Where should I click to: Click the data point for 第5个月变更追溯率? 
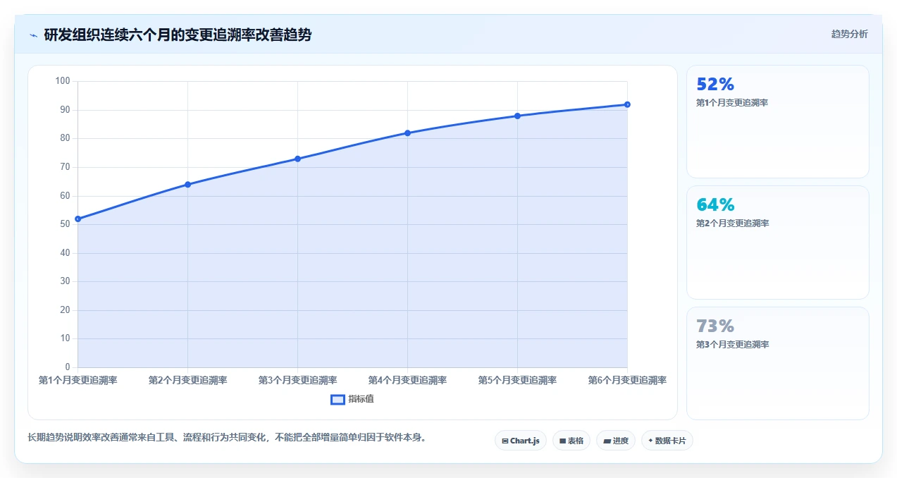[x=517, y=116]
